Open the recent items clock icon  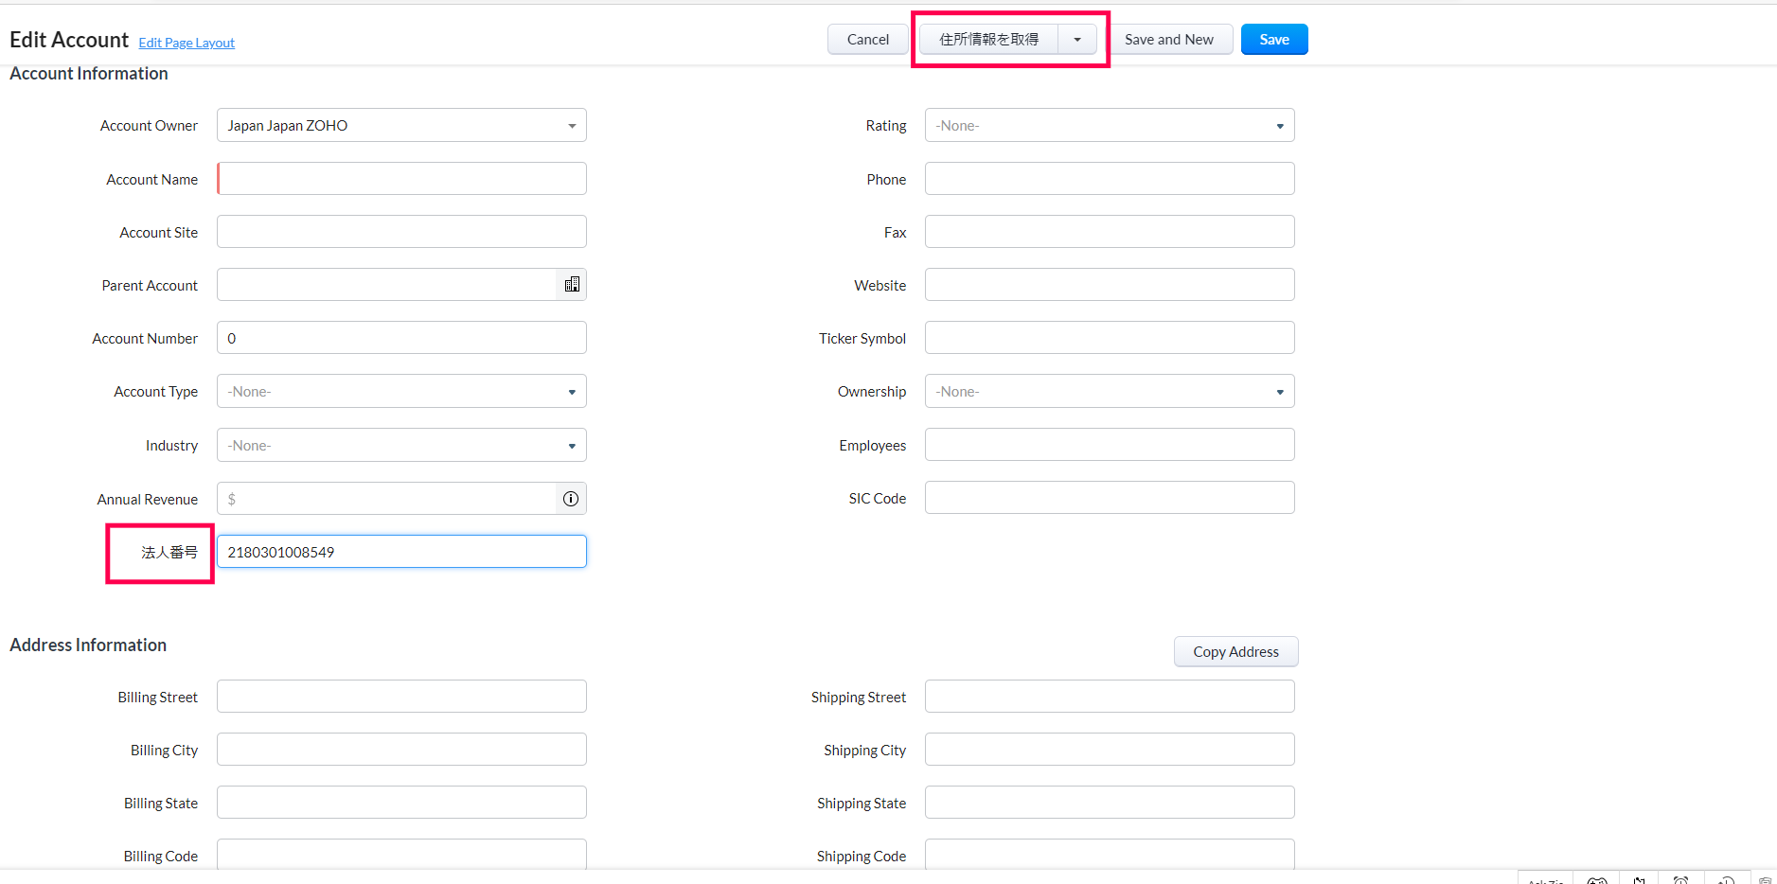(1726, 880)
